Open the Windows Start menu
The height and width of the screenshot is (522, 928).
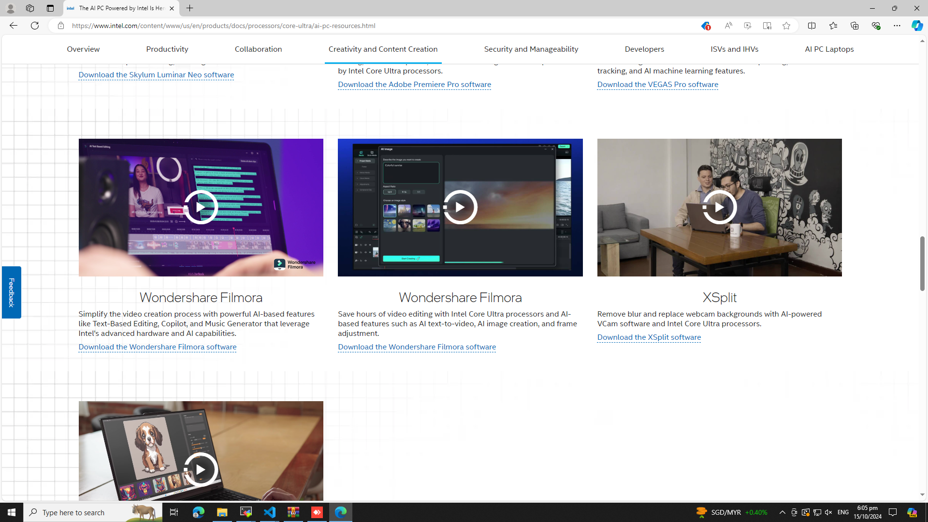coord(12,512)
